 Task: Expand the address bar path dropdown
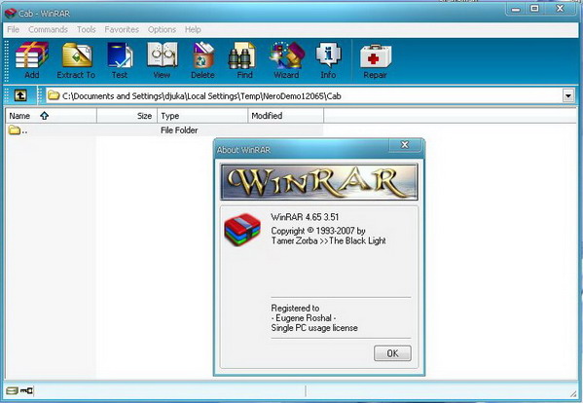[567, 96]
